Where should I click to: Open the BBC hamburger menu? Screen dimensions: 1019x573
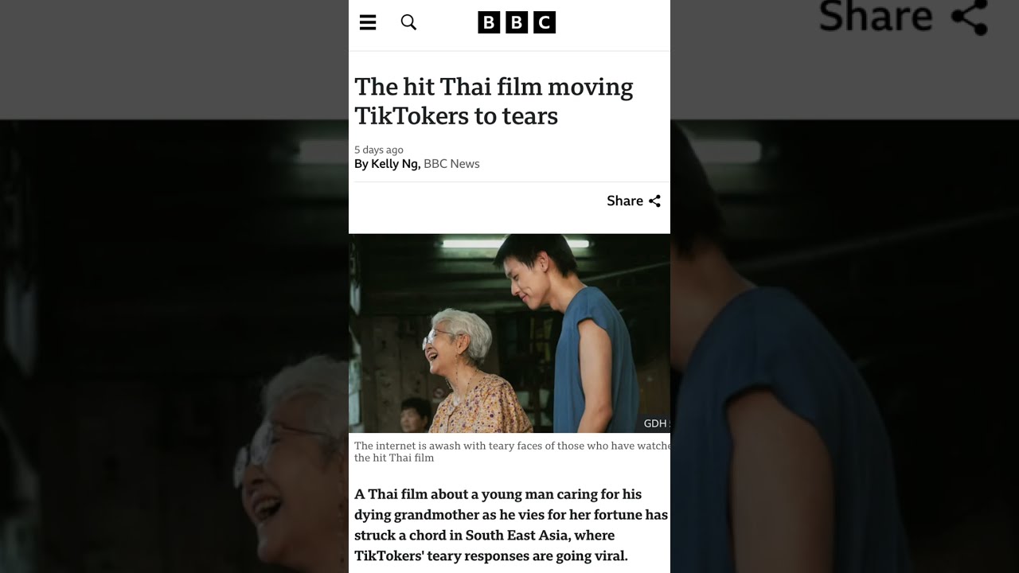pos(368,22)
